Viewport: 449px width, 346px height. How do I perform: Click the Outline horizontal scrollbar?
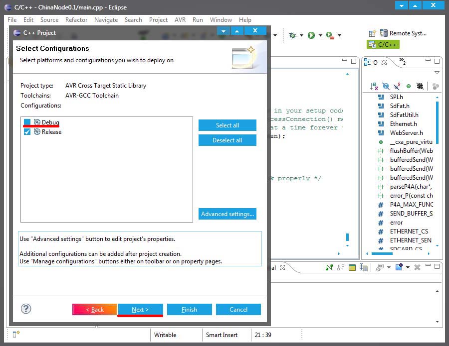pyautogui.click(x=382, y=253)
